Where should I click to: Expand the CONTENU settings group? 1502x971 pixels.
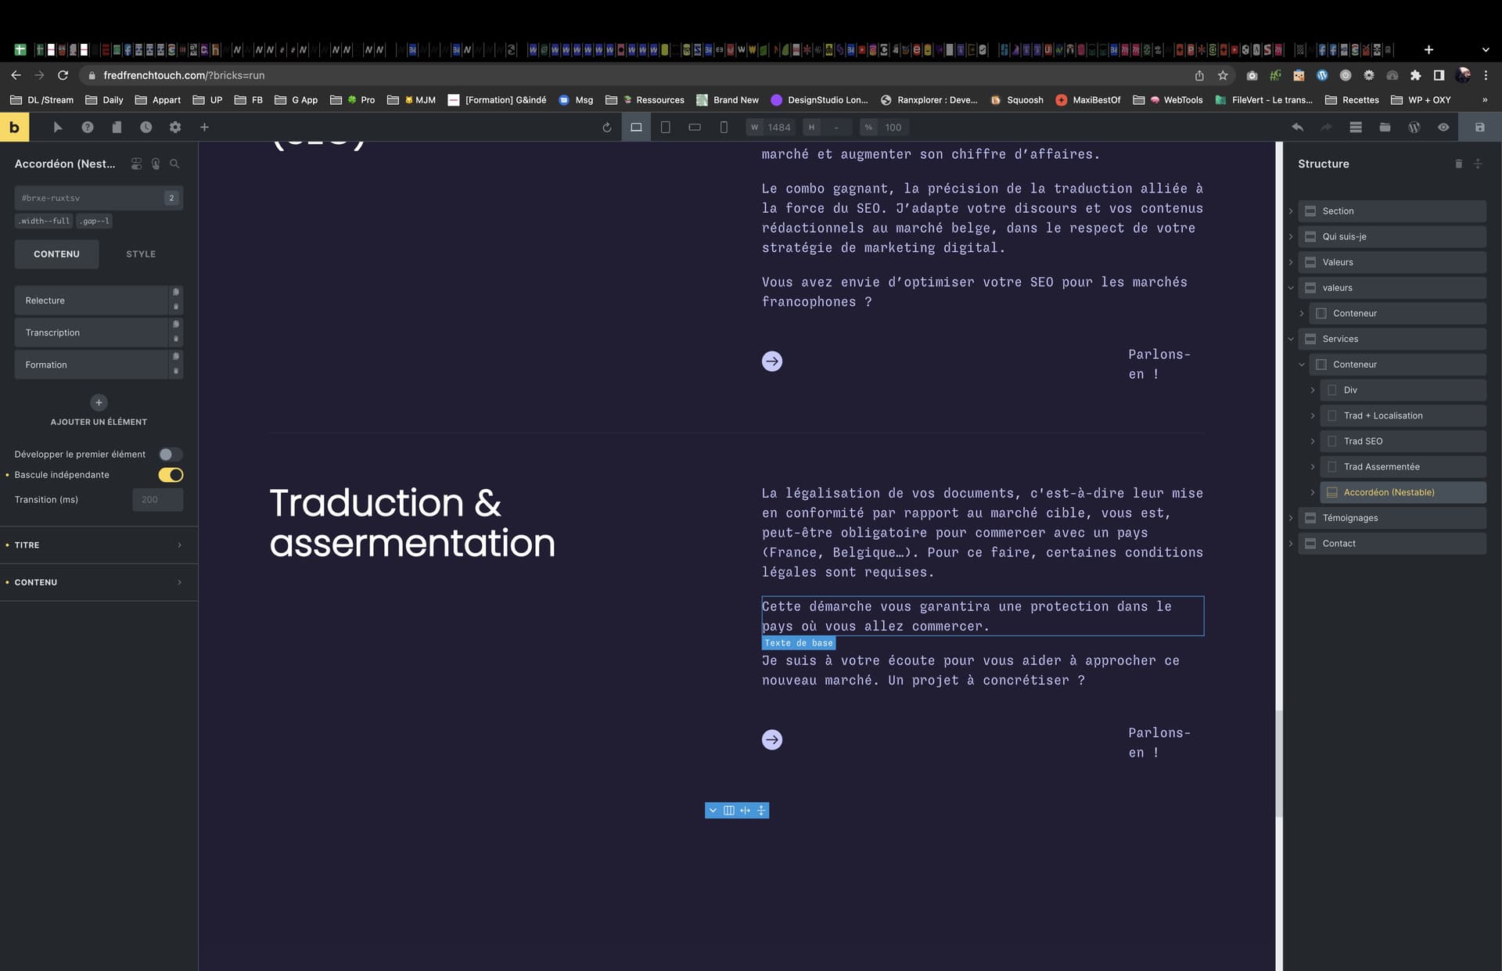click(x=99, y=582)
